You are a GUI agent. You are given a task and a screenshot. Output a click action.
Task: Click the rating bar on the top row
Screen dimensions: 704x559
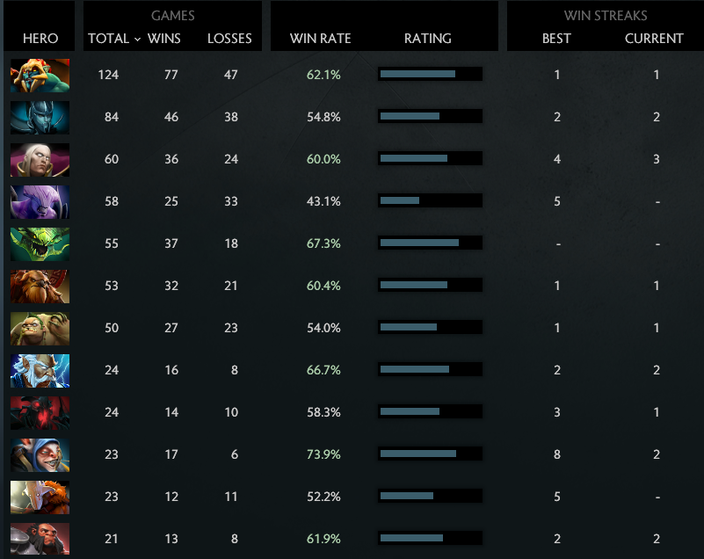pos(429,74)
